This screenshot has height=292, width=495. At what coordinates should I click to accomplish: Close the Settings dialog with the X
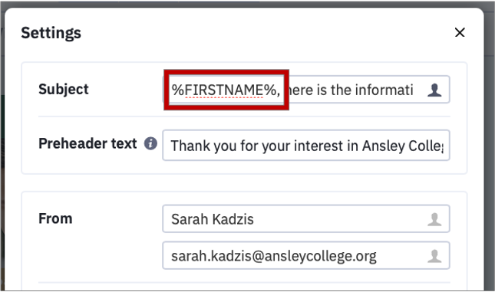(x=460, y=32)
